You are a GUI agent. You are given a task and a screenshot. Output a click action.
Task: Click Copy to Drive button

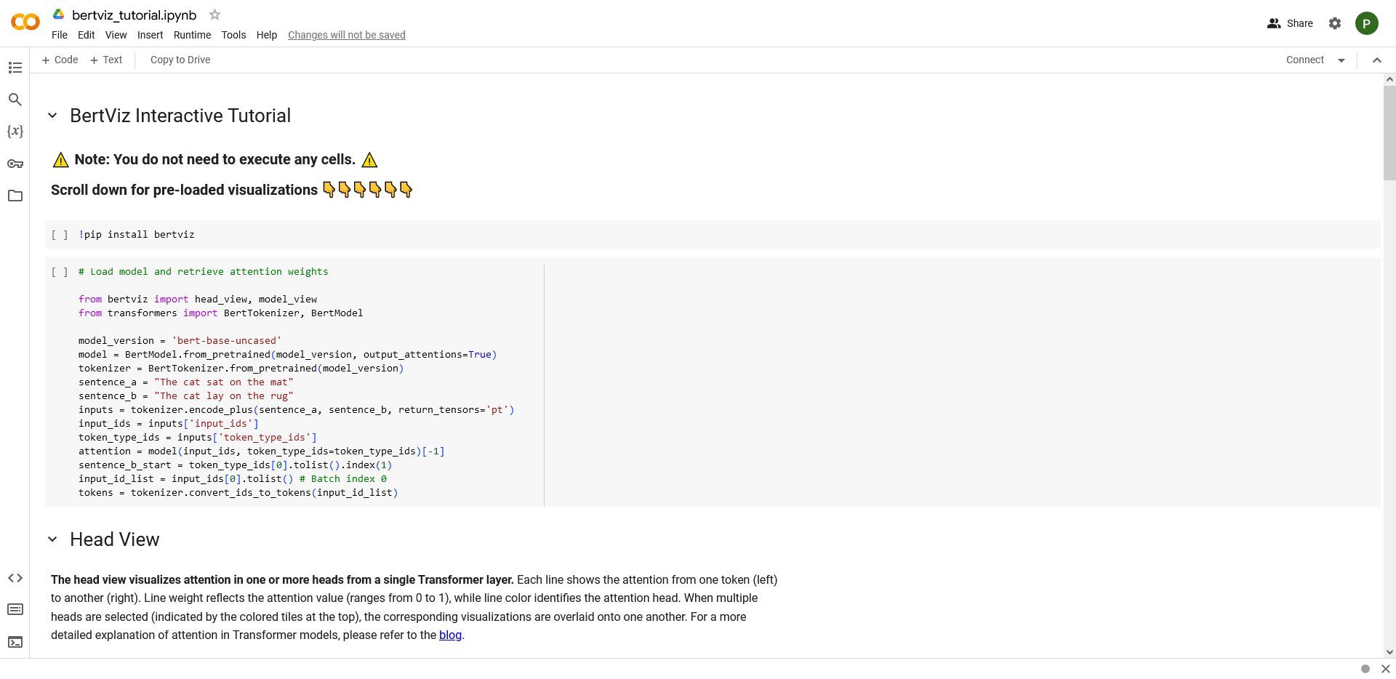click(x=180, y=60)
